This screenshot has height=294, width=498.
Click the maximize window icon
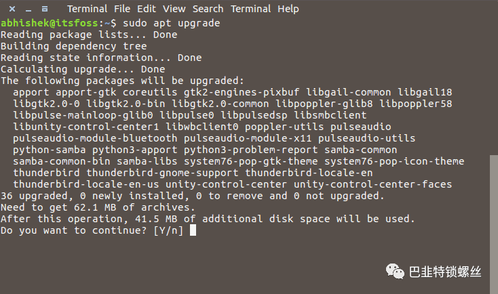[45, 9]
